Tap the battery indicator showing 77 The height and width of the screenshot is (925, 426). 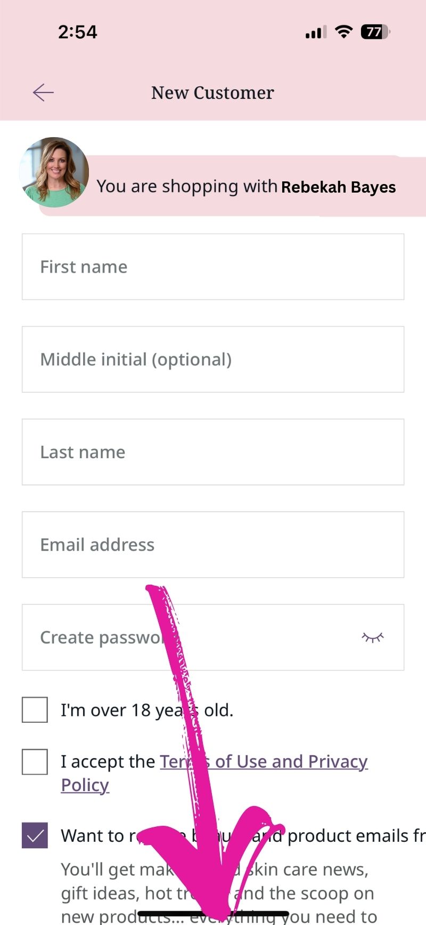point(375,32)
